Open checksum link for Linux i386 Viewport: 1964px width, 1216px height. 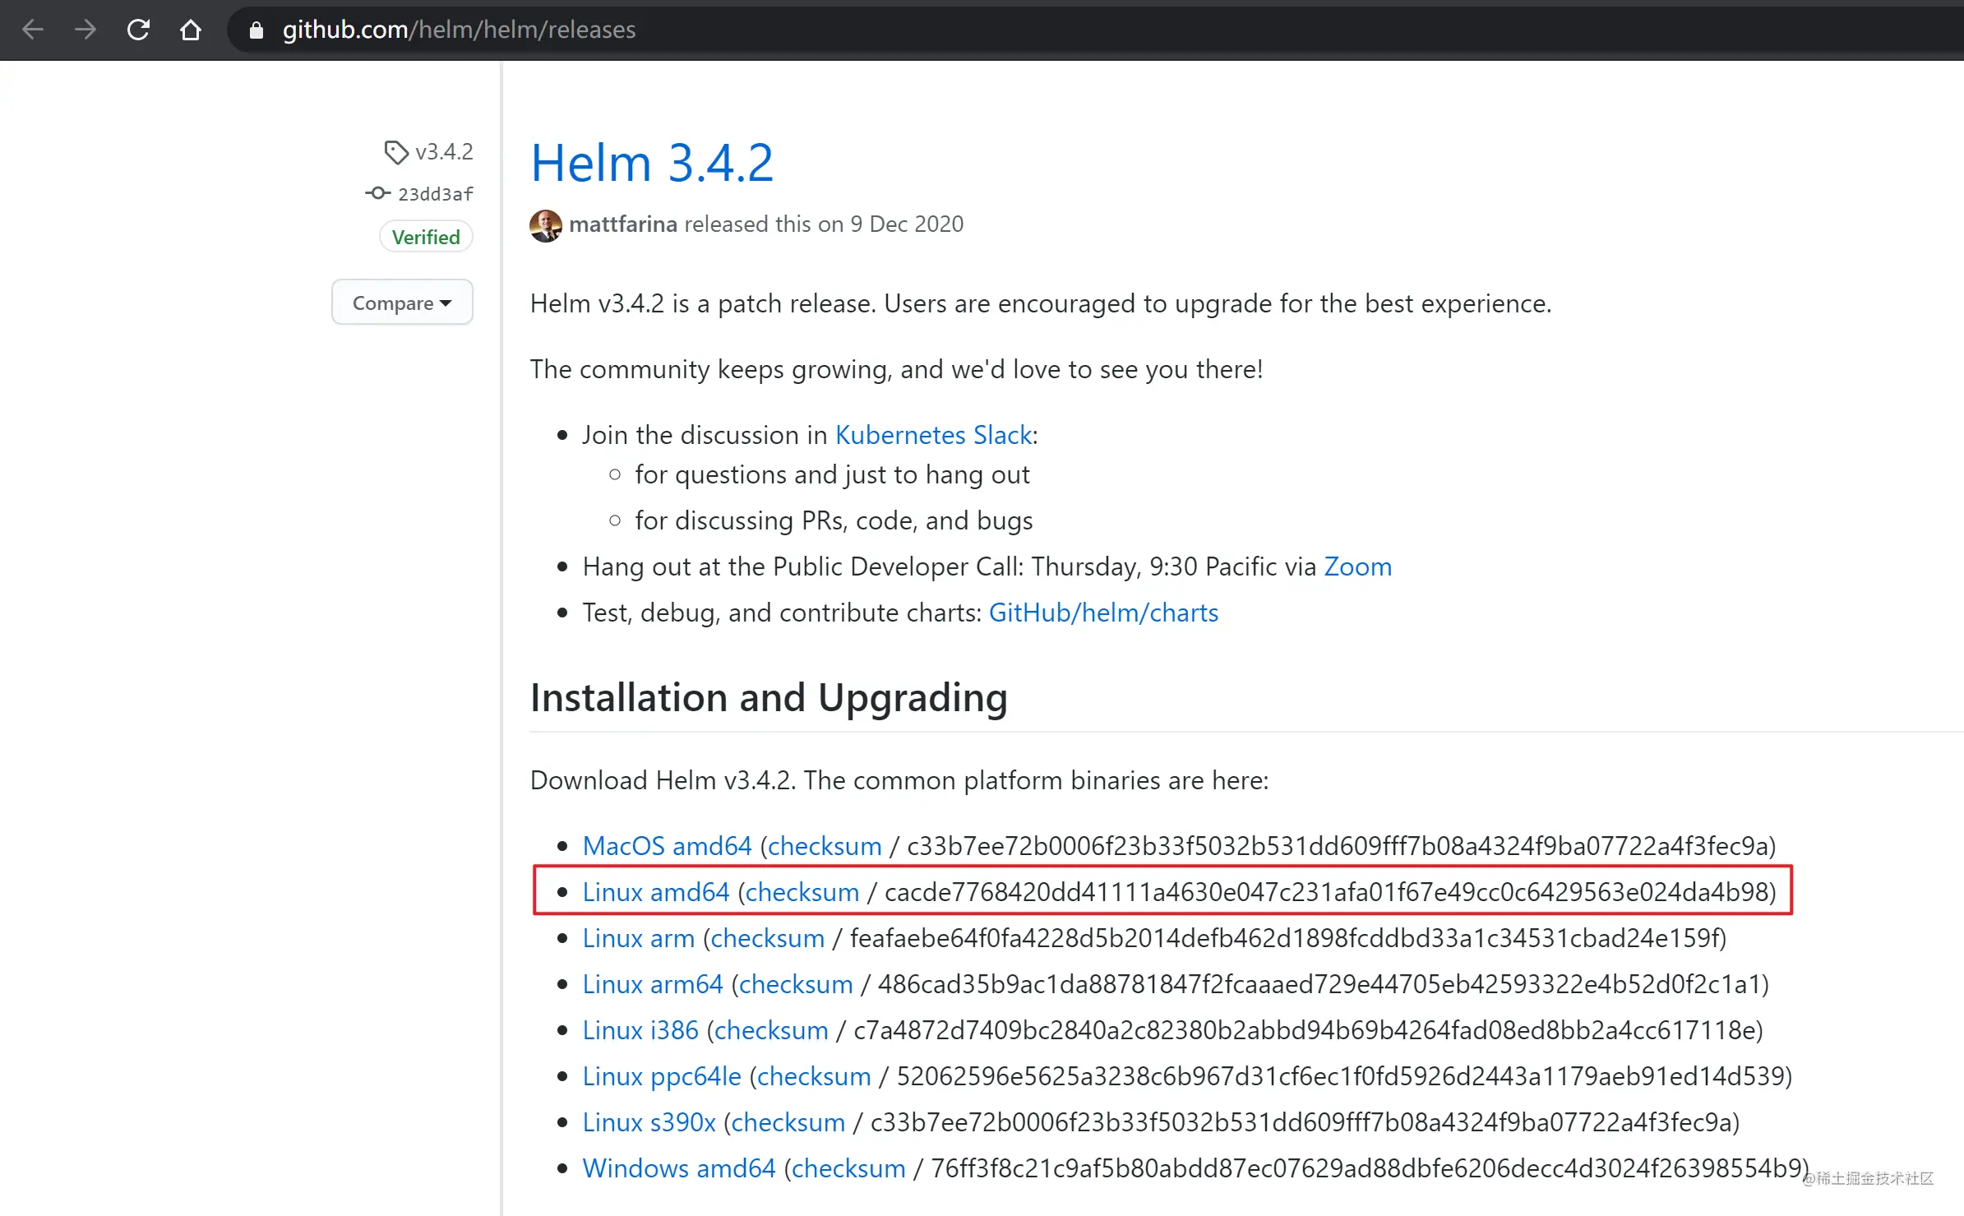click(771, 1030)
